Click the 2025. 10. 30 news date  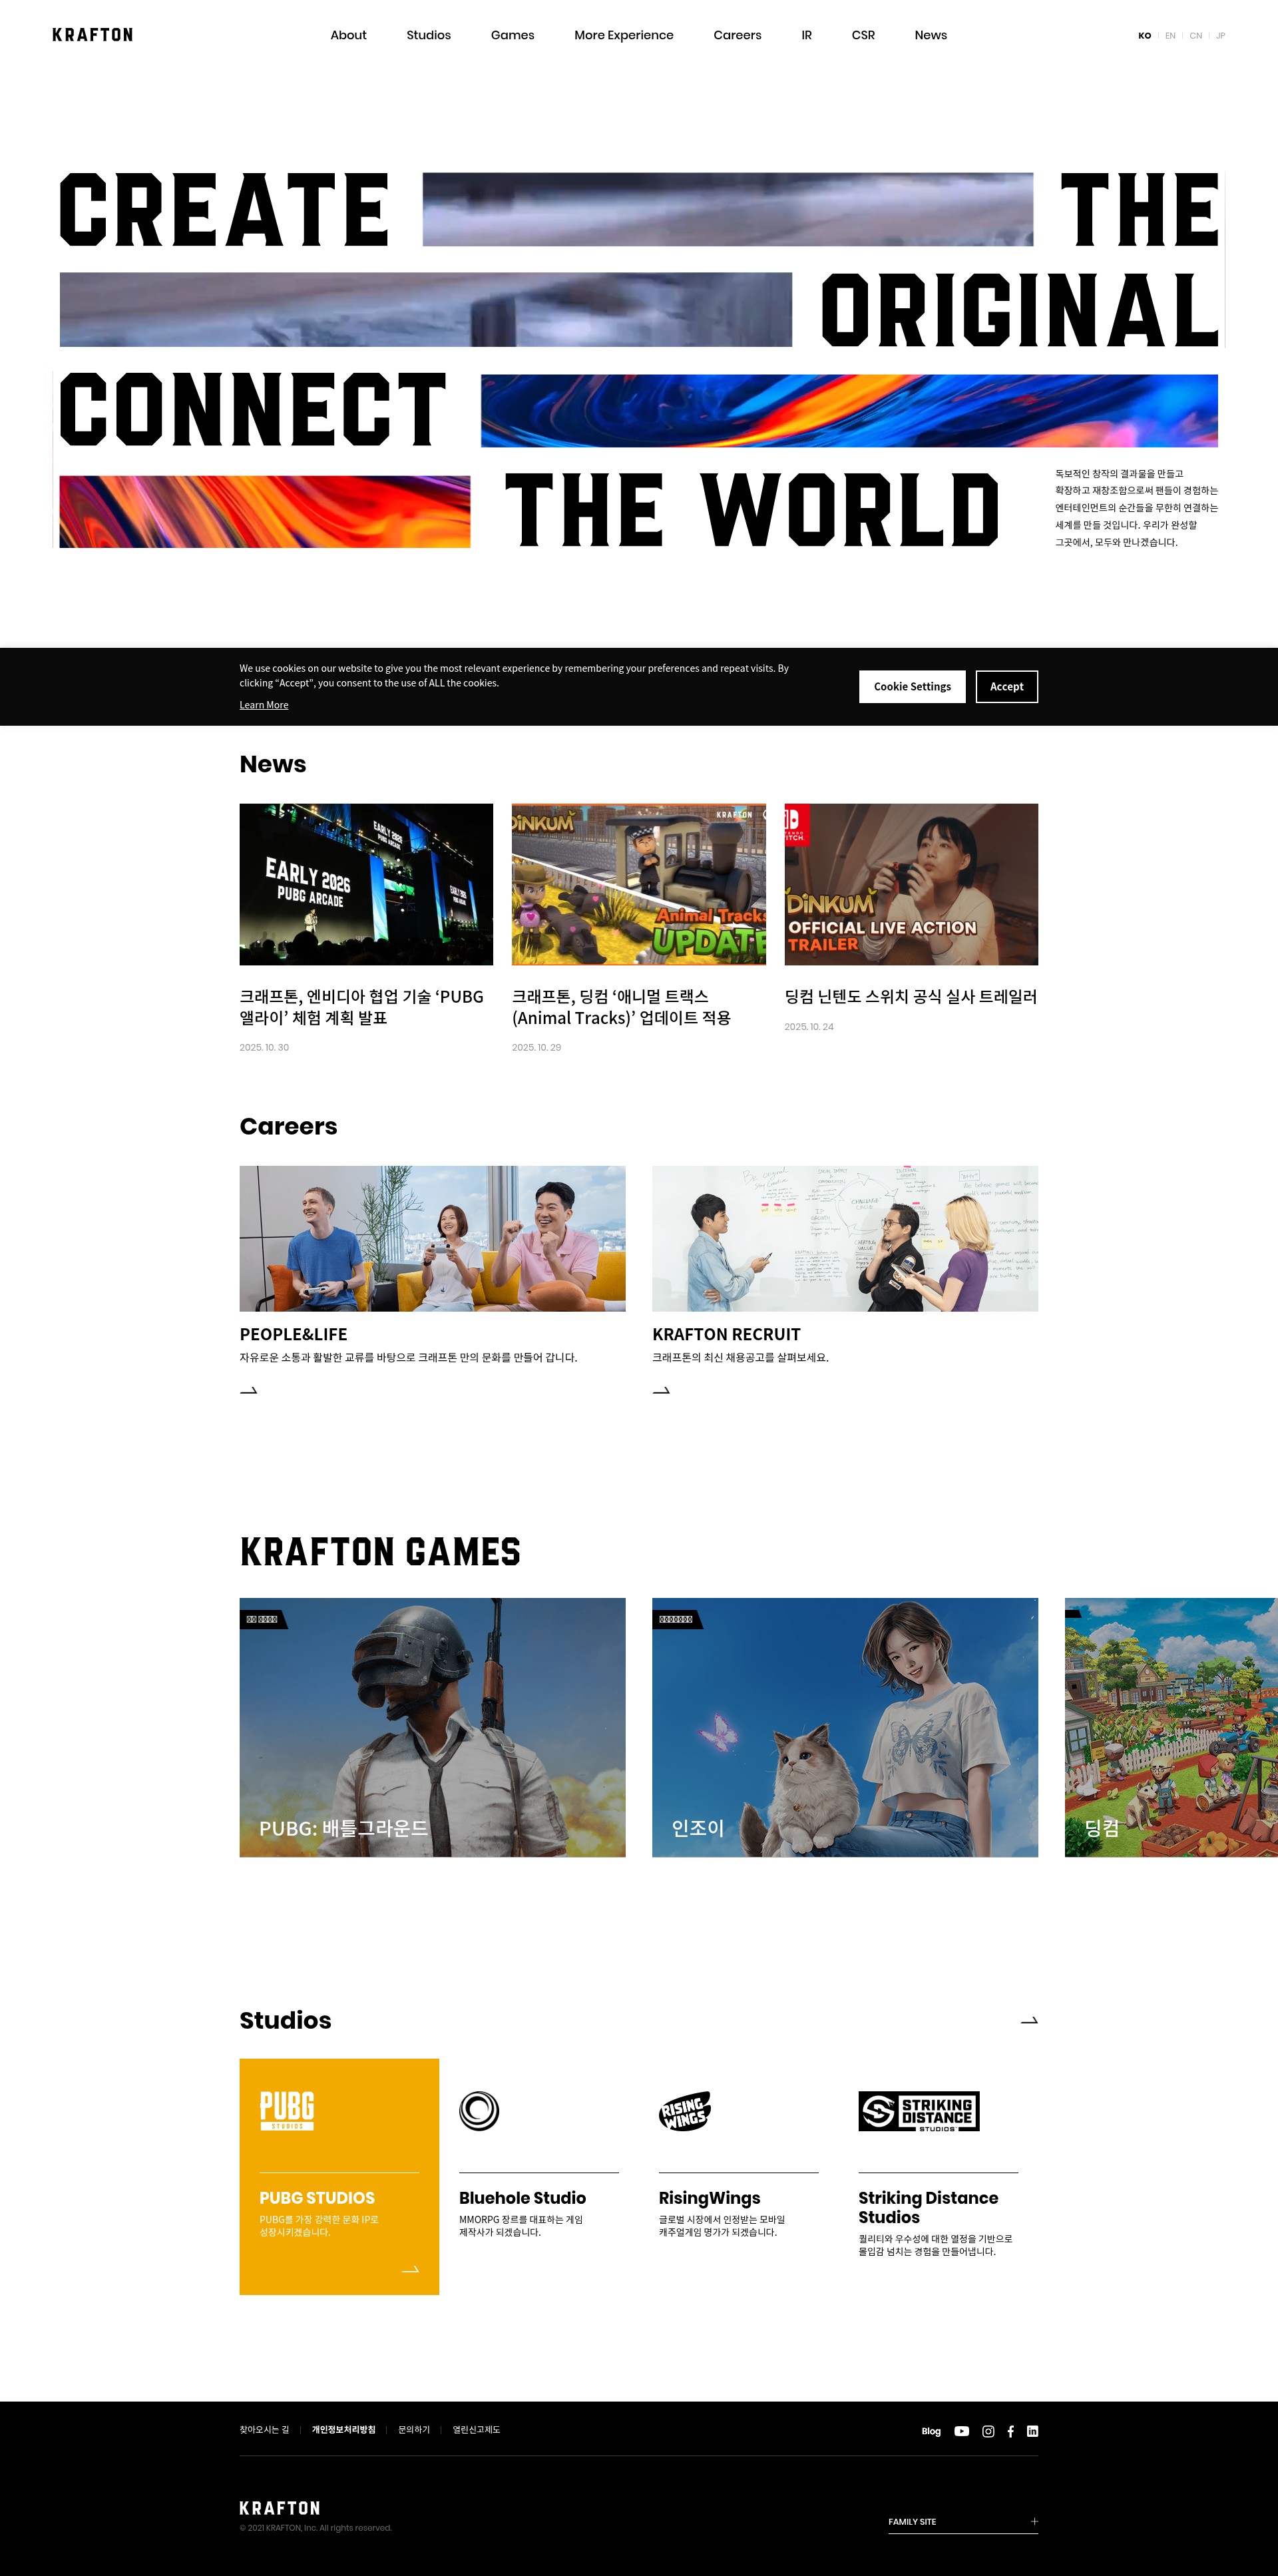[x=264, y=1047]
